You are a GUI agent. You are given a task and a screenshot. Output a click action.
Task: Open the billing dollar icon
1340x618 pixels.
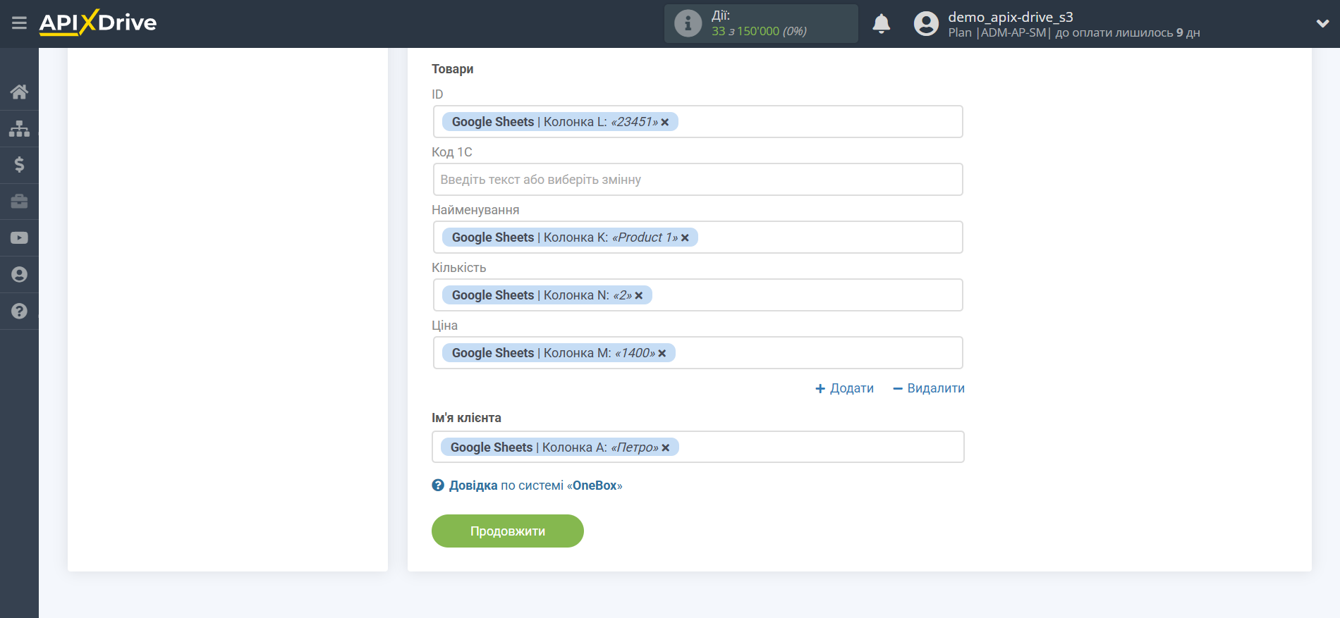coord(19,165)
